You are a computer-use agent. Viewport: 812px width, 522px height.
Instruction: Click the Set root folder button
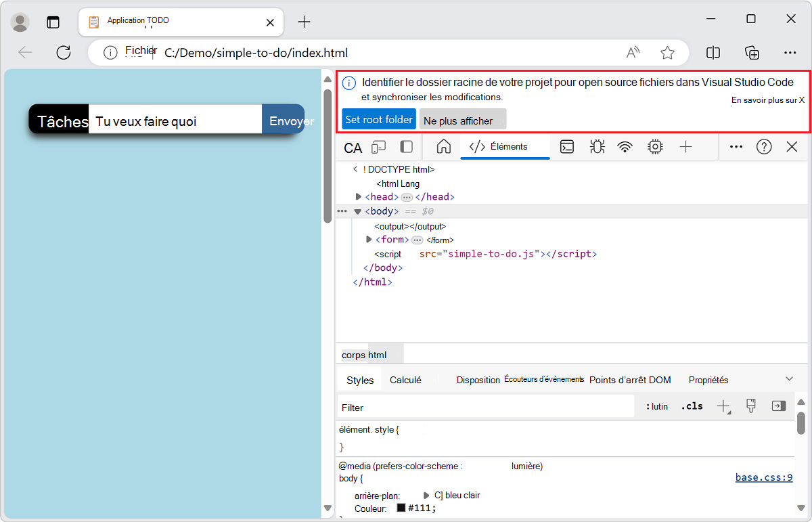[379, 119]
